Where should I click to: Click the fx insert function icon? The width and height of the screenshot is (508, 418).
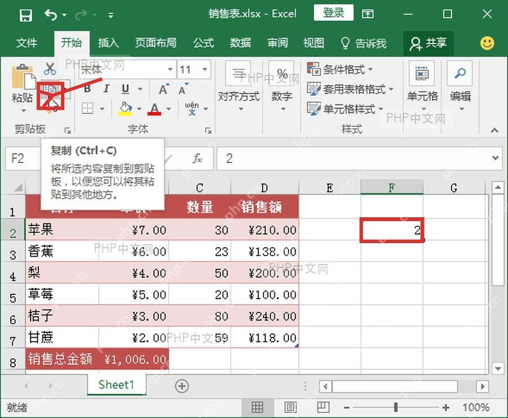pyautogui.click(x=198, y=159)
